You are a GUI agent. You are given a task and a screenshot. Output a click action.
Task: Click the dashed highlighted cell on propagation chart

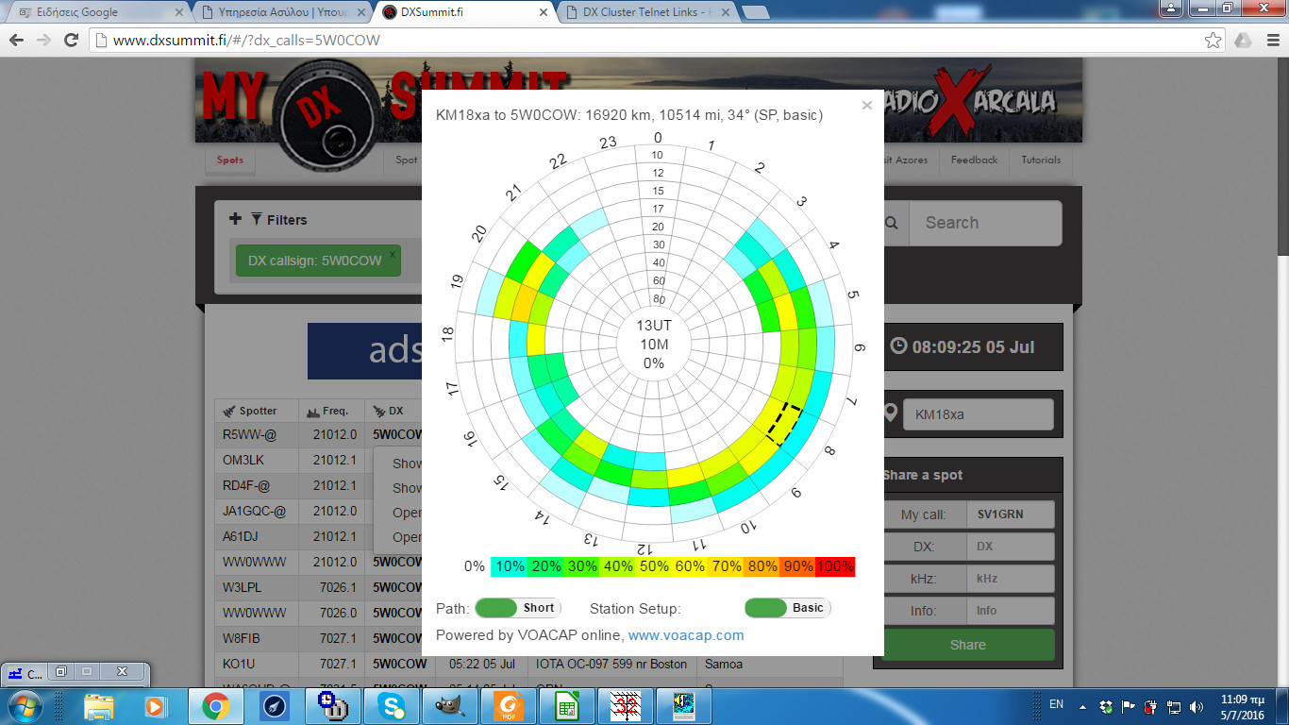(x=786, y=424)
